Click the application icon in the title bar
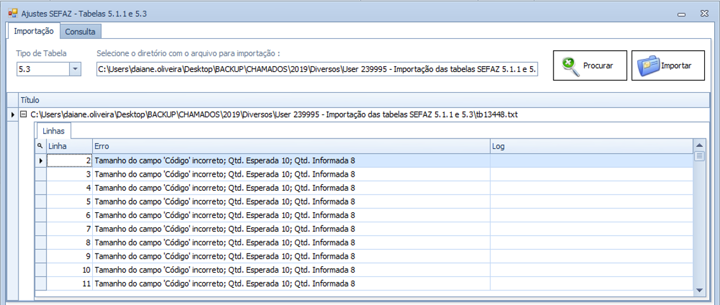 coord(12,13)
